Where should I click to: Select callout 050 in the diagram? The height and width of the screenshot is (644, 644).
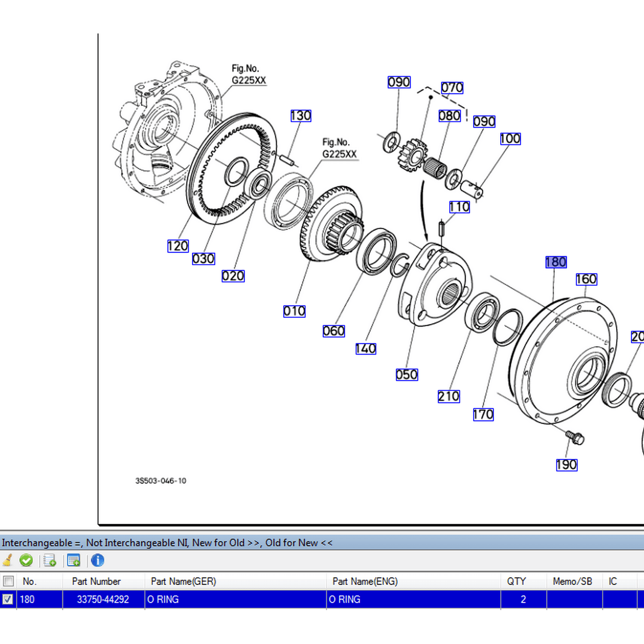pyautogui.click(x=407, y=375)
